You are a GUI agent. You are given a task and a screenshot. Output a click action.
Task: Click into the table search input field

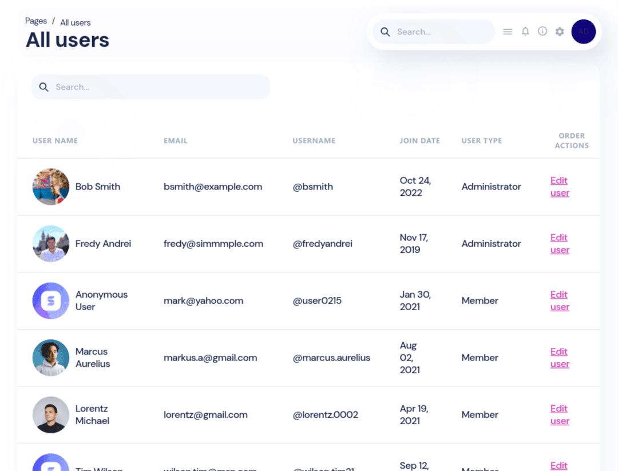(x=149, y=86)
